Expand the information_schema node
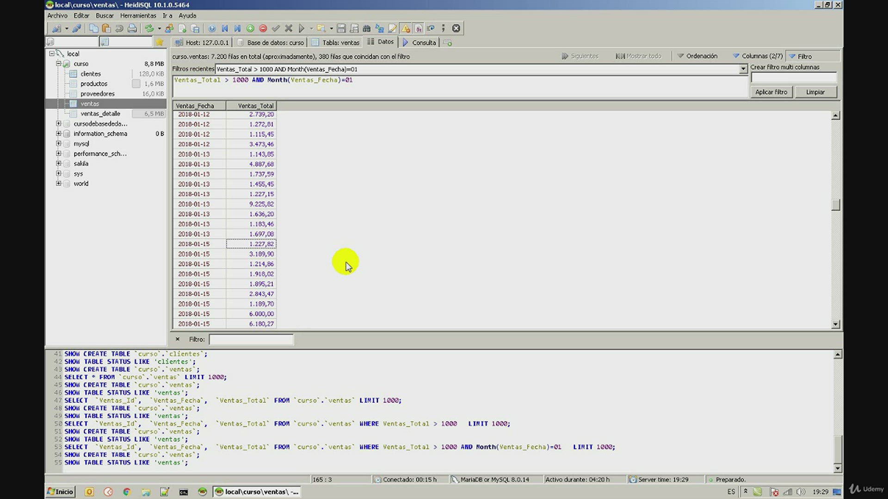This screenshot has height=499, width=888. (x=59, y=134)
